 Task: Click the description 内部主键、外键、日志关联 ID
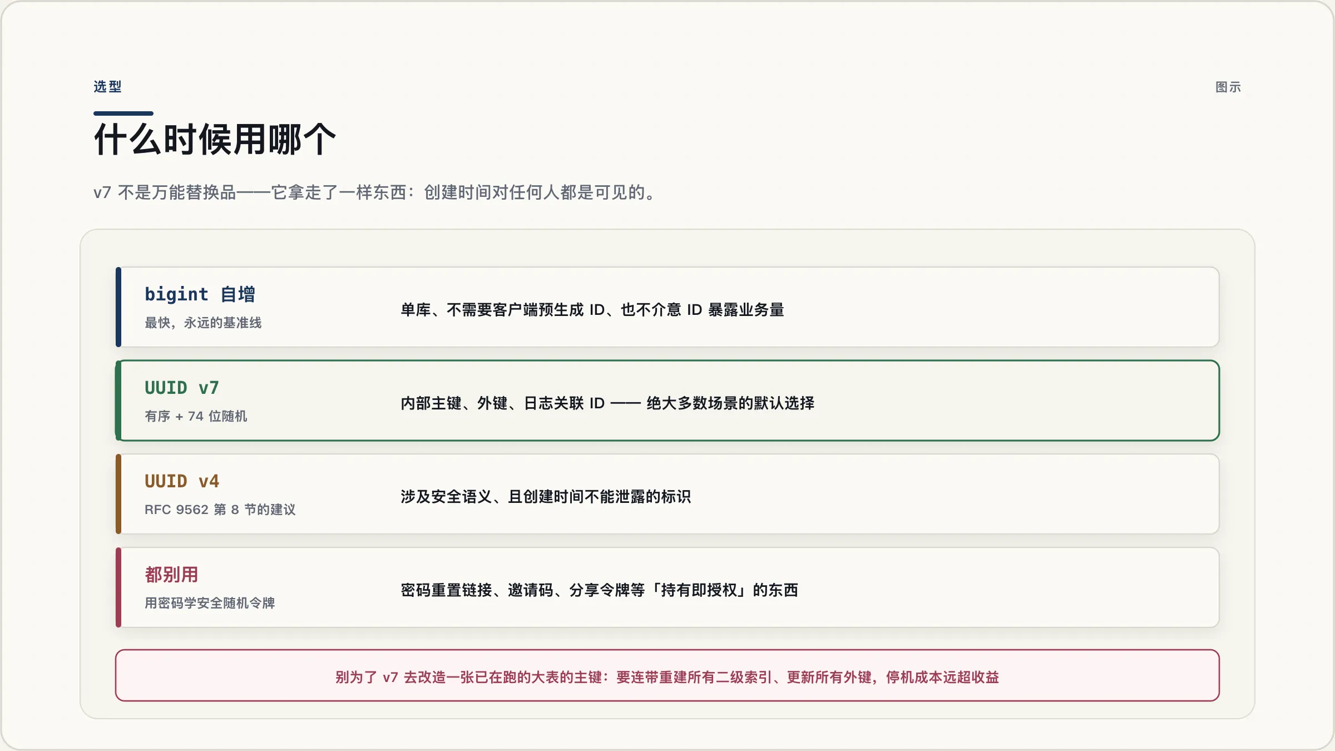607,403
